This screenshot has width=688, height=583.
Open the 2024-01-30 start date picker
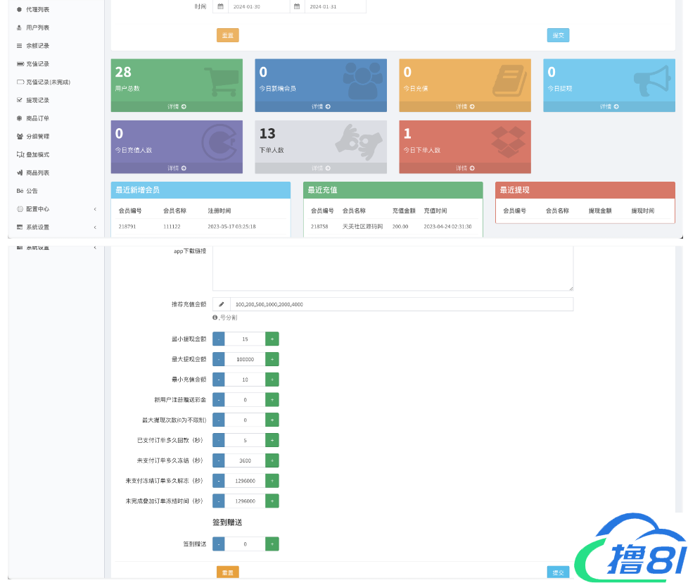(x=258, y=6)
